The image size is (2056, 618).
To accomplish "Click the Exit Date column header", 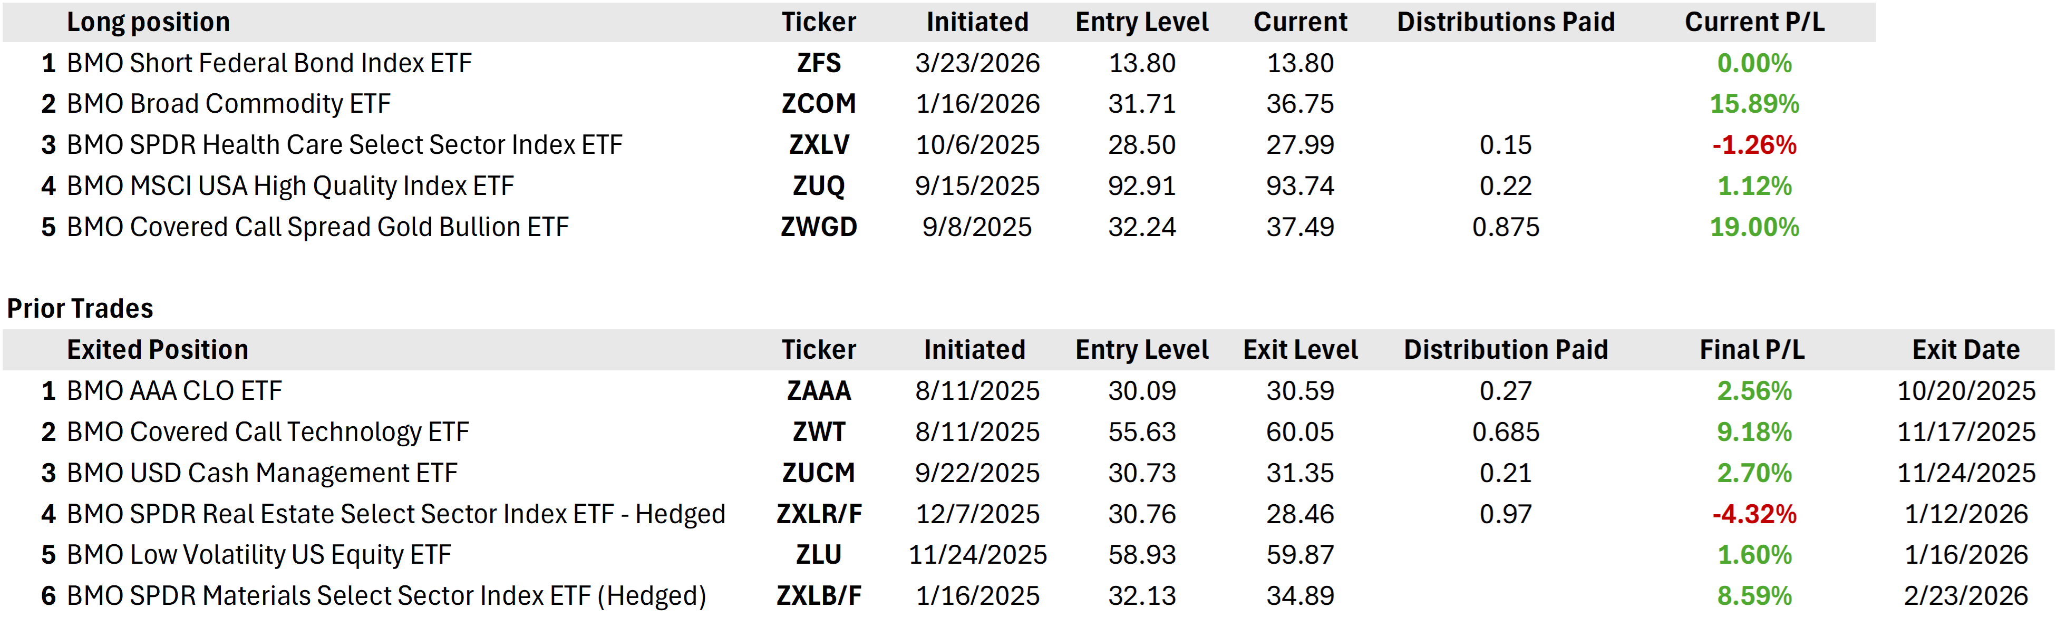I will [x=1965, y=350].
